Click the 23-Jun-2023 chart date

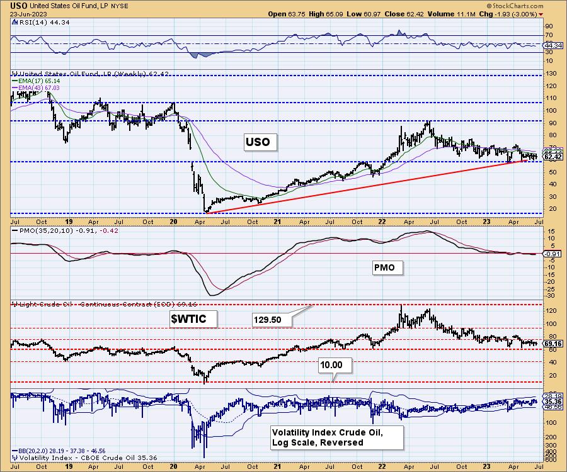[x=28, y=14]
